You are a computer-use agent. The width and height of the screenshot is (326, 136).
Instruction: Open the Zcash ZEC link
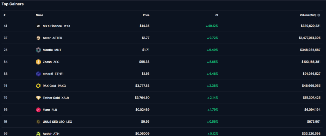point(51,62)
